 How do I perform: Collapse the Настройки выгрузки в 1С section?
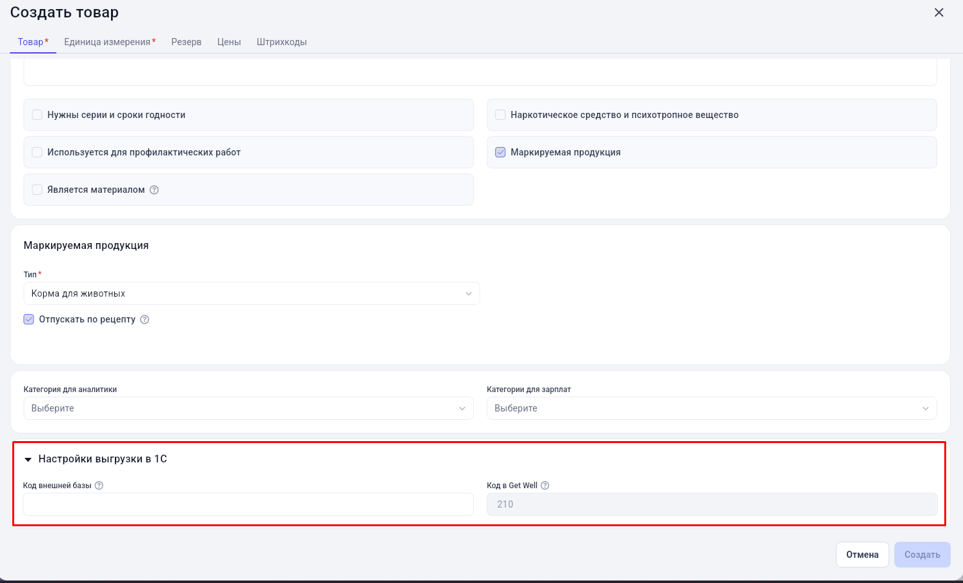click(28, 460)
